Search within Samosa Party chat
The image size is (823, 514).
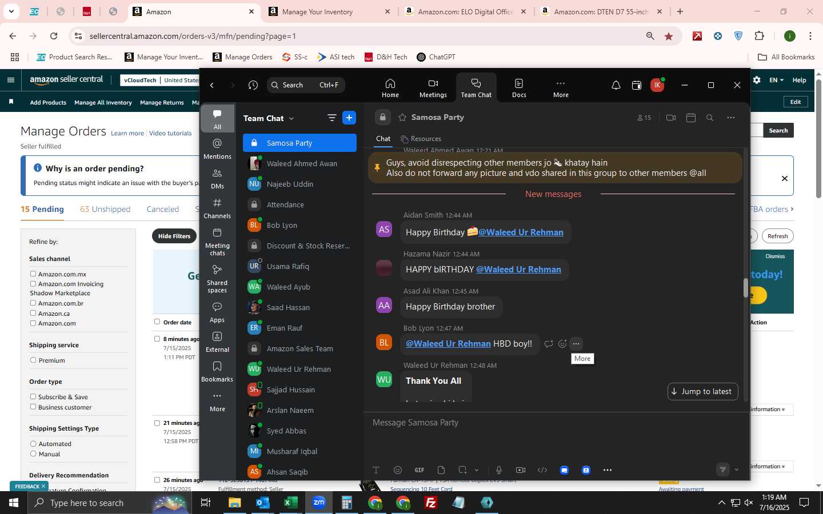(x=710, y=118)
